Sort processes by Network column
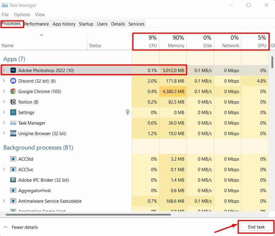 click(x=228, y=41)
